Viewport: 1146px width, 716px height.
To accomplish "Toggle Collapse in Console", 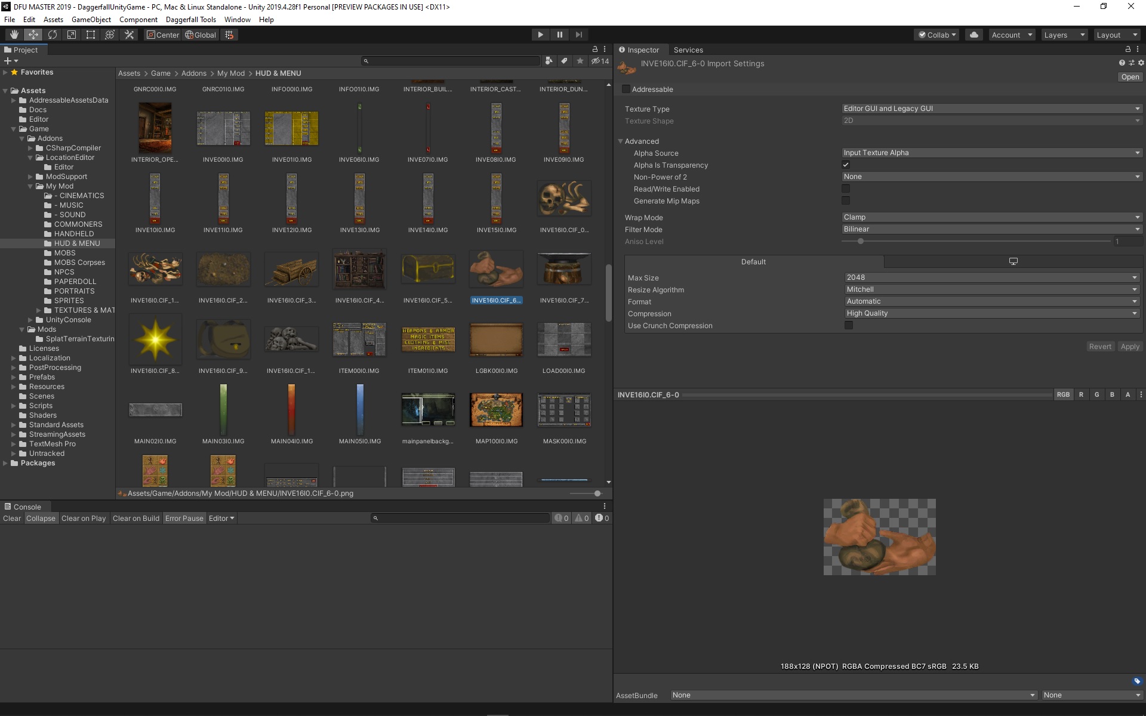I will coord(41,518).
